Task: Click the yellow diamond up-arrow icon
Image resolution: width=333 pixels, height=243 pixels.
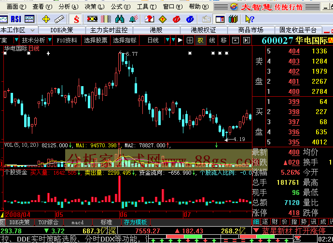Action: point(163,19)
